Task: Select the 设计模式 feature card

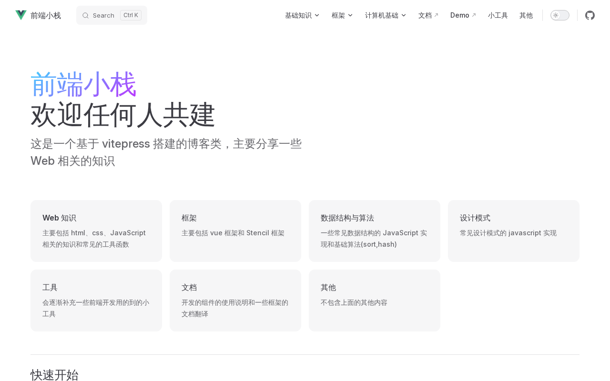Action: pyautogui.click(x=514, y=231)
